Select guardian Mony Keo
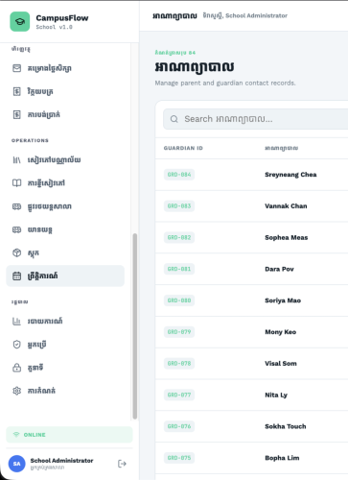348x480 pixels. [x=280, y=332]
